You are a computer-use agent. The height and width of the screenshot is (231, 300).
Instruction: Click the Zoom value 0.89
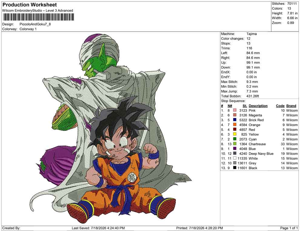[290, 23]
